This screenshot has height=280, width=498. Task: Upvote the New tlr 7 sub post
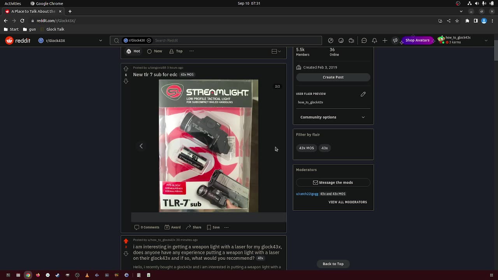click(x=126, y=69)
